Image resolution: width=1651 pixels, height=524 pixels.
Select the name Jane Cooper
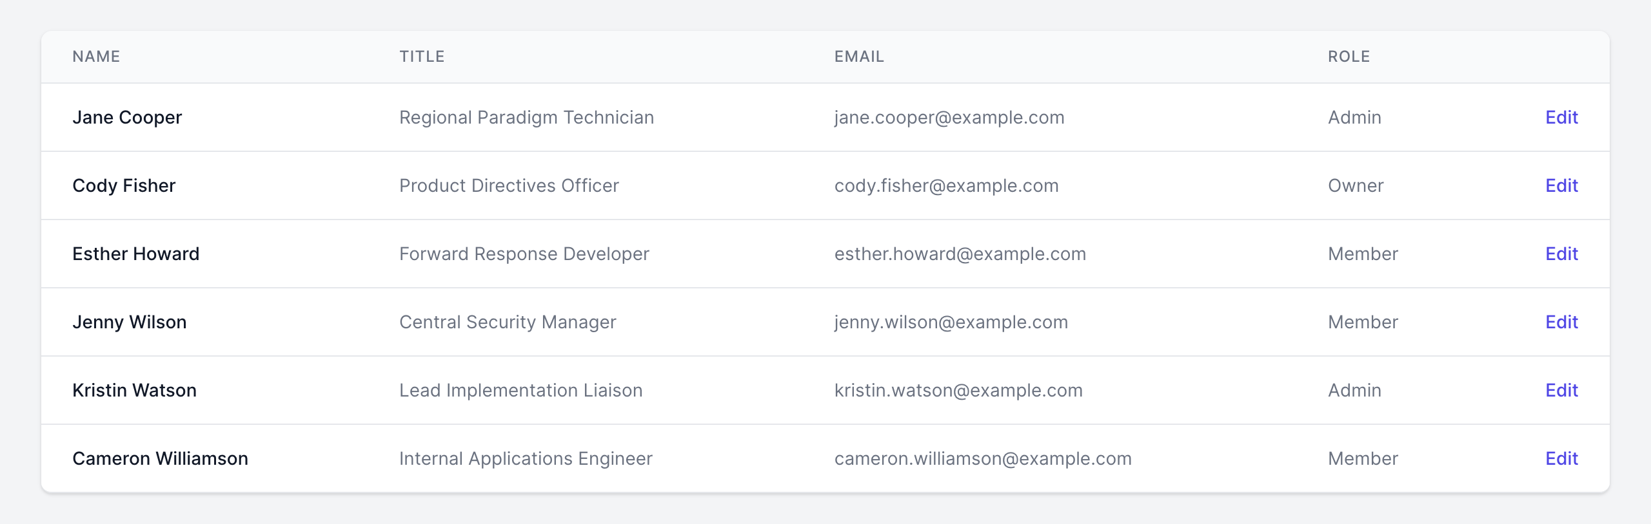[x=127, y=117]
